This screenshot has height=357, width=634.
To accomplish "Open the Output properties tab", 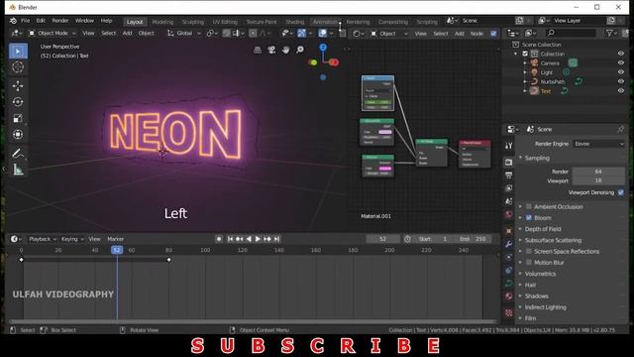I will coord(508,176).
